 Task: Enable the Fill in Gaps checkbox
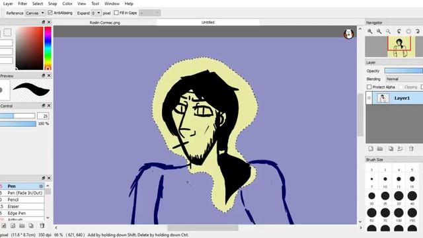(x=116, y=13)
